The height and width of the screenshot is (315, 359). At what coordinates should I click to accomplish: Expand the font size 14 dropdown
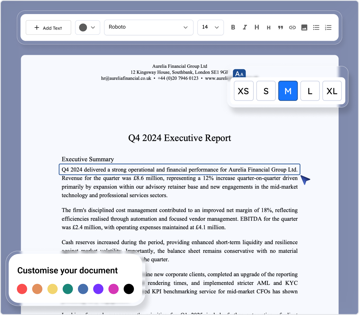[210, 27]
